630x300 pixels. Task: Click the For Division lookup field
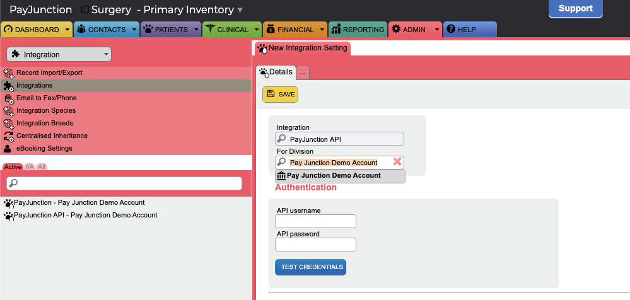[339, 162]
